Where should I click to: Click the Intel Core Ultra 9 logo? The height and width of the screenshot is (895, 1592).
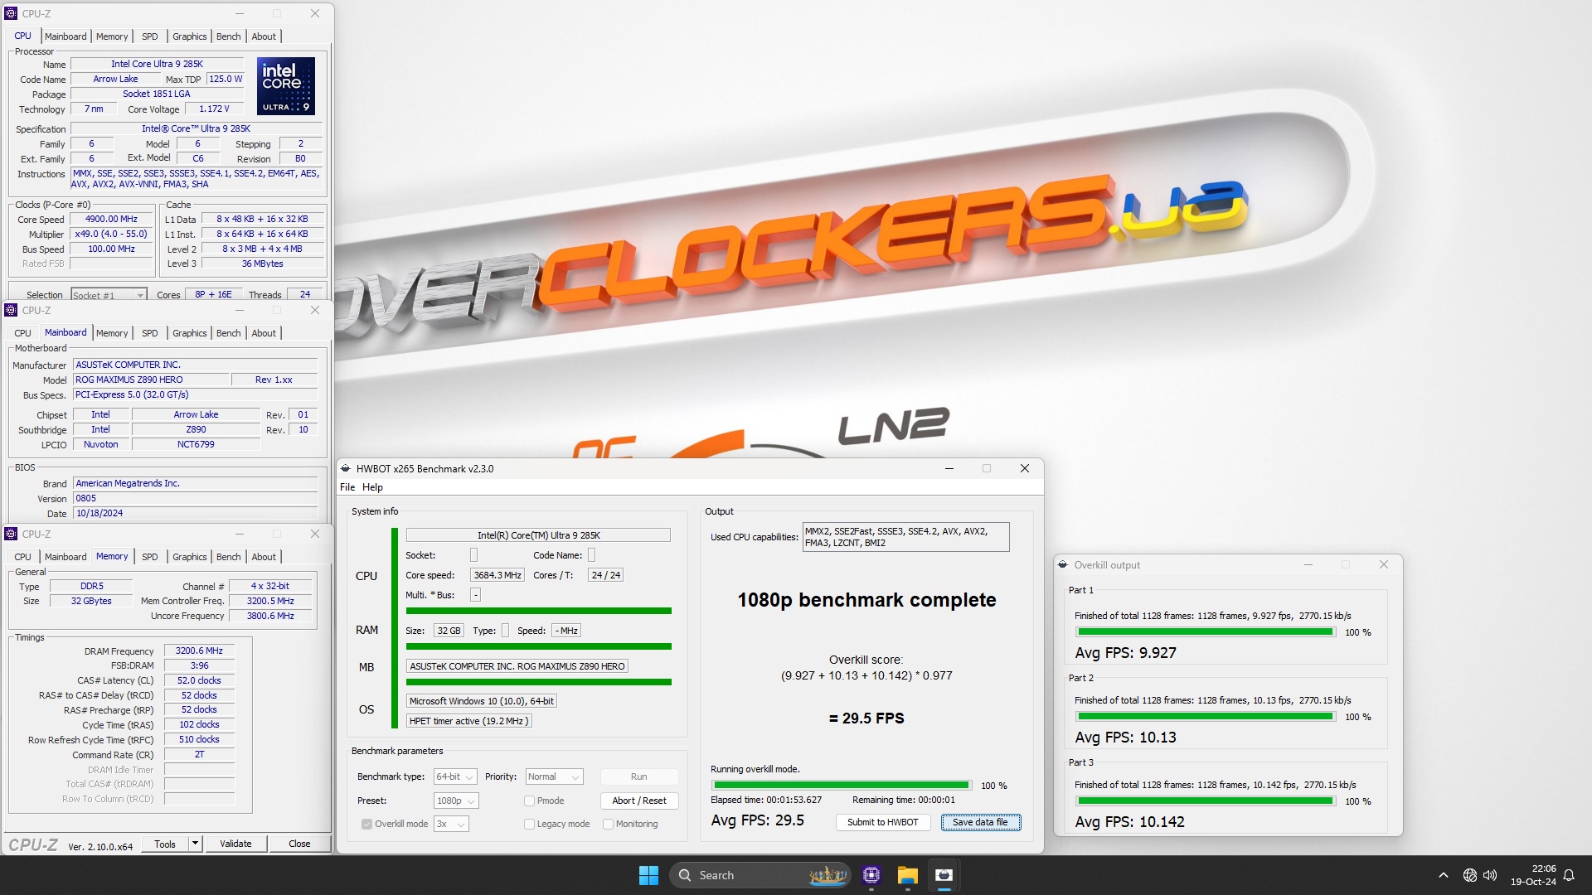coord(286,86)
